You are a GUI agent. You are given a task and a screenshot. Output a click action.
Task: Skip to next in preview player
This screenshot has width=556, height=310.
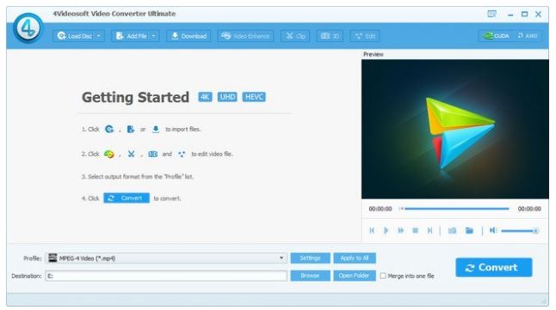429,231
